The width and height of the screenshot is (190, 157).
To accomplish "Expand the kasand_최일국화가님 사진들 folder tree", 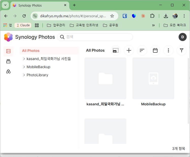I will click(x=24, y=59).
